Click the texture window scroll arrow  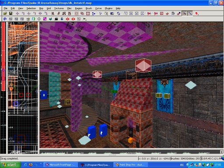[221, 152]
